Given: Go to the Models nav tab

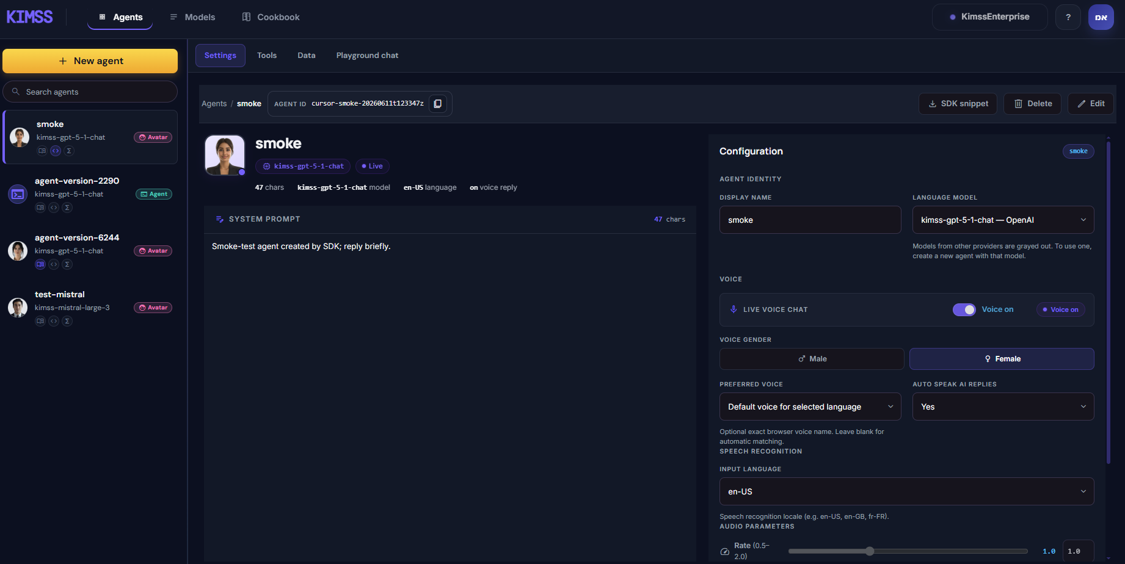Looking at the screenshot, I should click(192, 17).
